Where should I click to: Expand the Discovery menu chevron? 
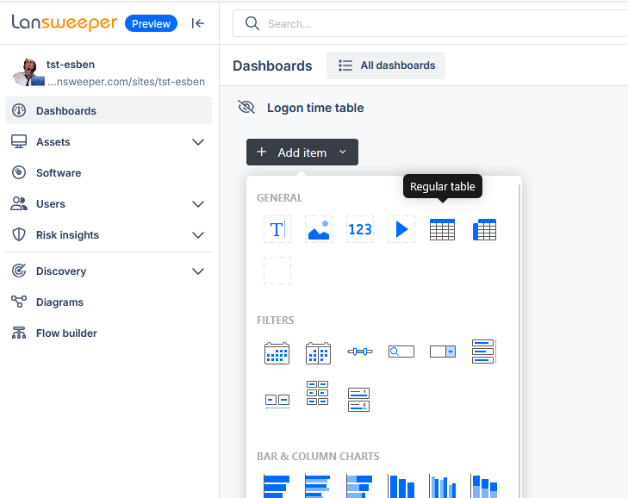coord(198,271)
